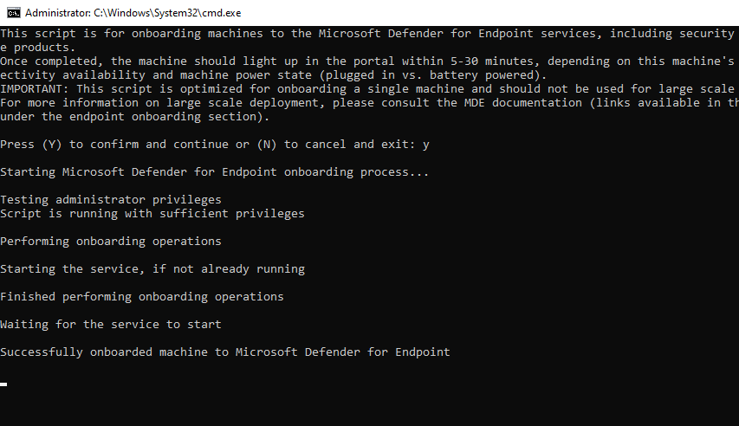Screen dimensions: 739x426
Task: Click 'Script is running with sufficient privileges'
Action: click(x=152, y=214)
